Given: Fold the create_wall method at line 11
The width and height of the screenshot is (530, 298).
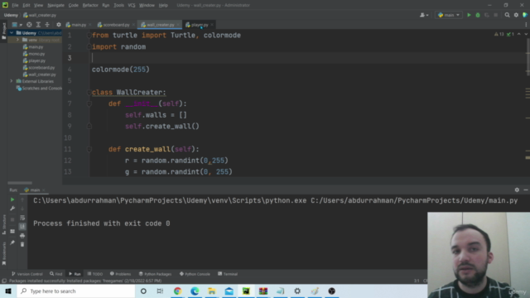Looking at the screenshot, I should pyautogui.click(x=89, y=149).
